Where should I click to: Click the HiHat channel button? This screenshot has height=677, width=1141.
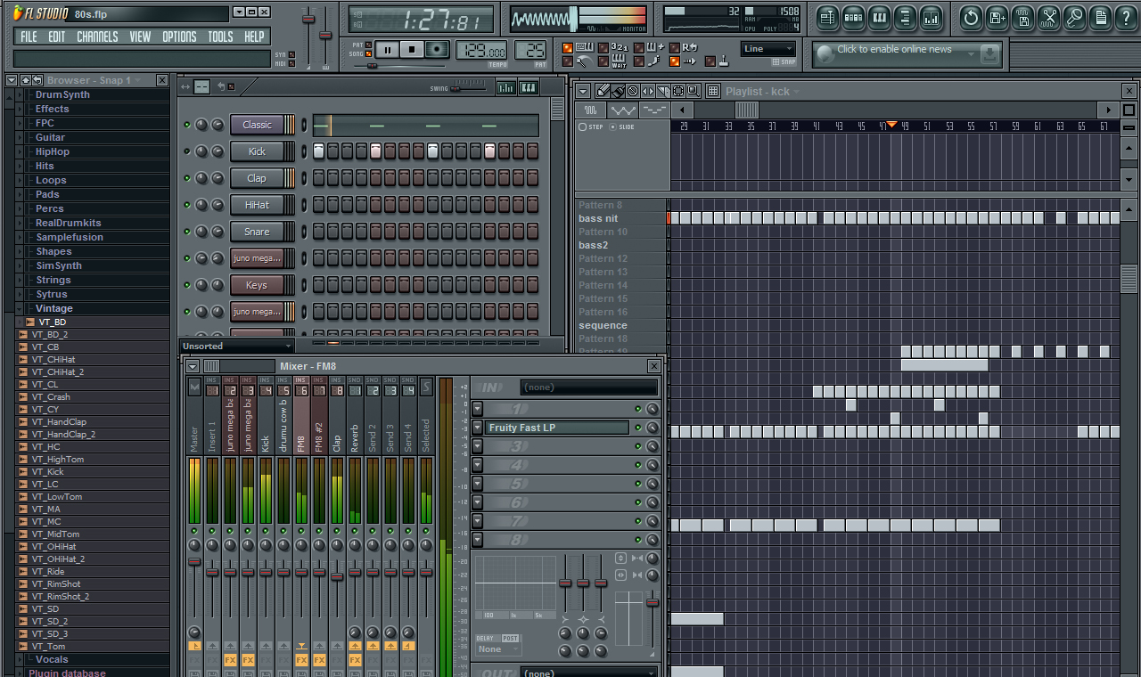[x=257, y=205]
